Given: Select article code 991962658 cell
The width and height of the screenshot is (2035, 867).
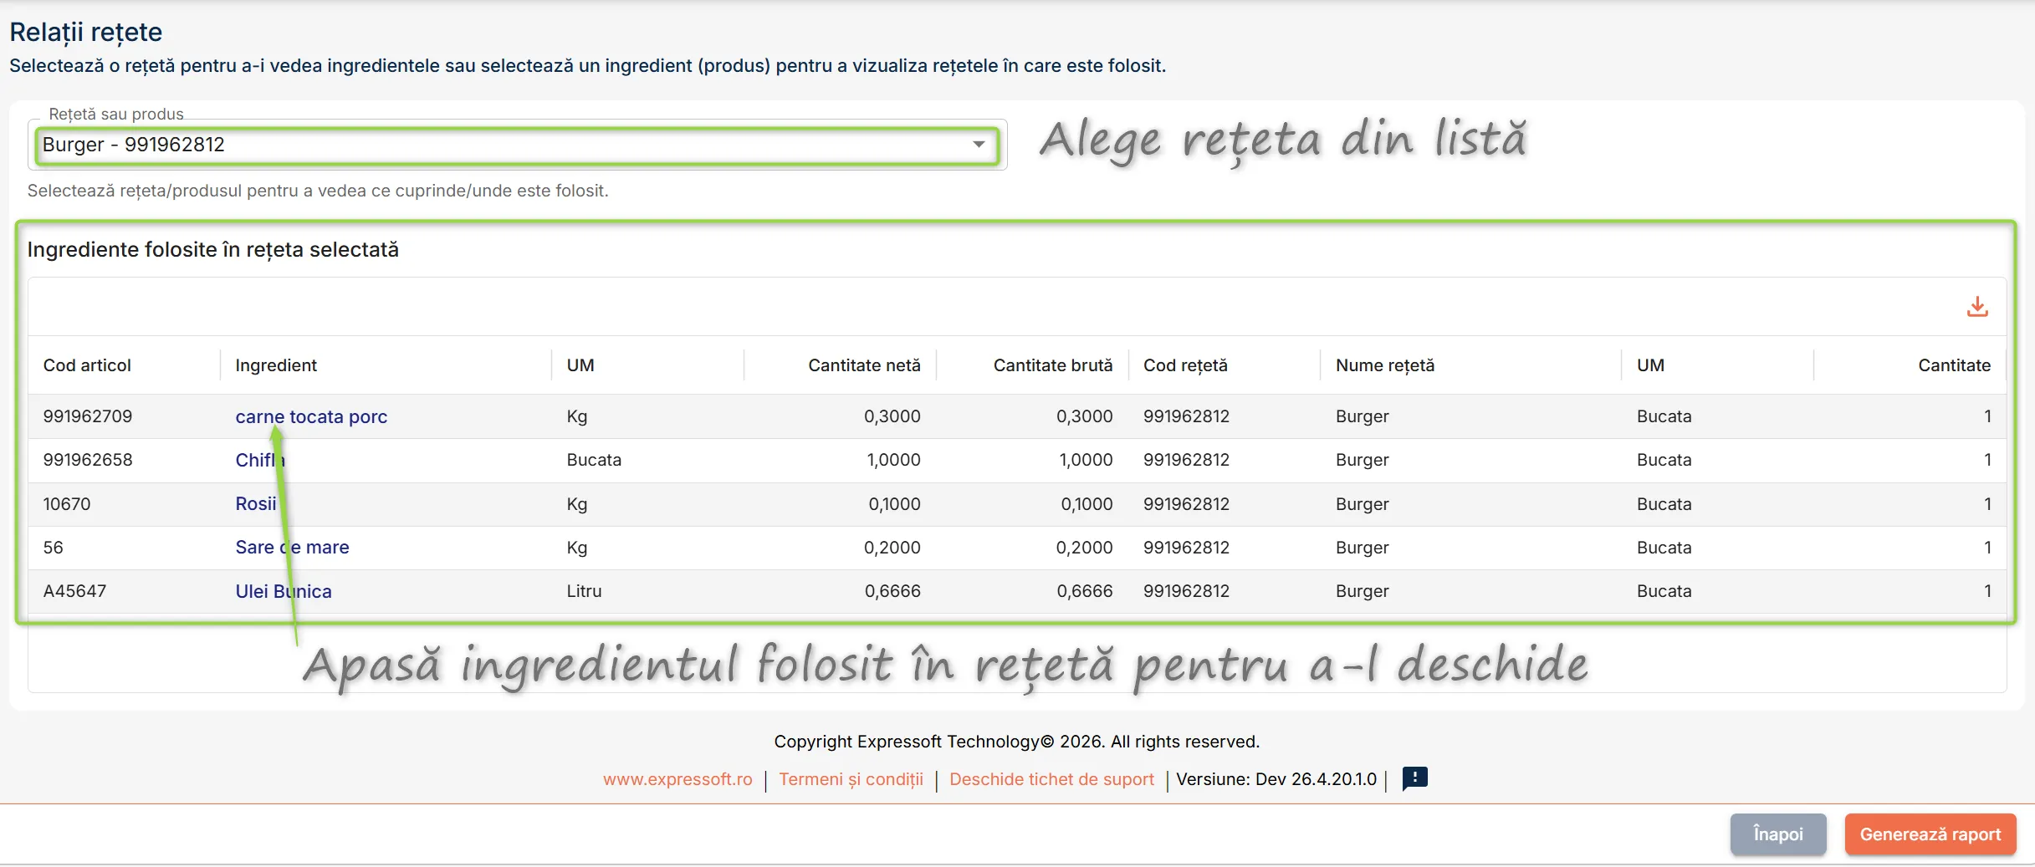Looking at the screenshot, I should tap(88, 460).
